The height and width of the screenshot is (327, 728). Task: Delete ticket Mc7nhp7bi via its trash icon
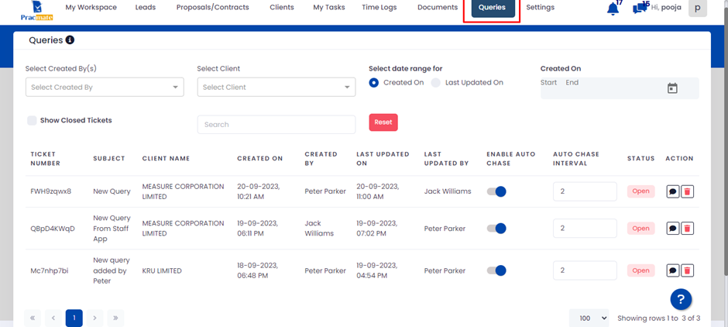688,270
